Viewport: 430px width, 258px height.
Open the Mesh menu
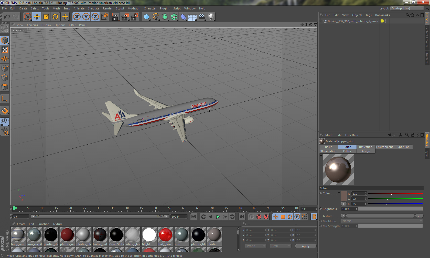tap(56, 8)
